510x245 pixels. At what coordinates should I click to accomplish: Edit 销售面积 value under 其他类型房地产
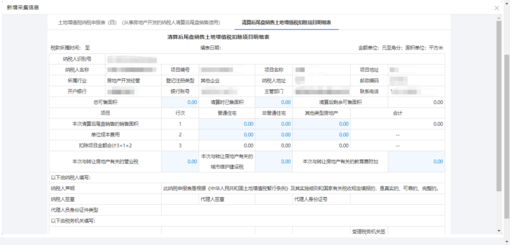click(321, 124)
